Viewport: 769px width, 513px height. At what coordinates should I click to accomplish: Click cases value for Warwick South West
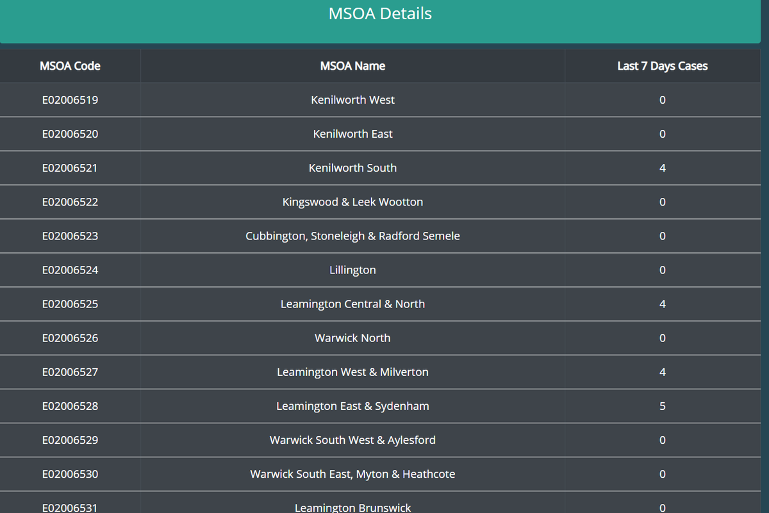coord(663,439)
